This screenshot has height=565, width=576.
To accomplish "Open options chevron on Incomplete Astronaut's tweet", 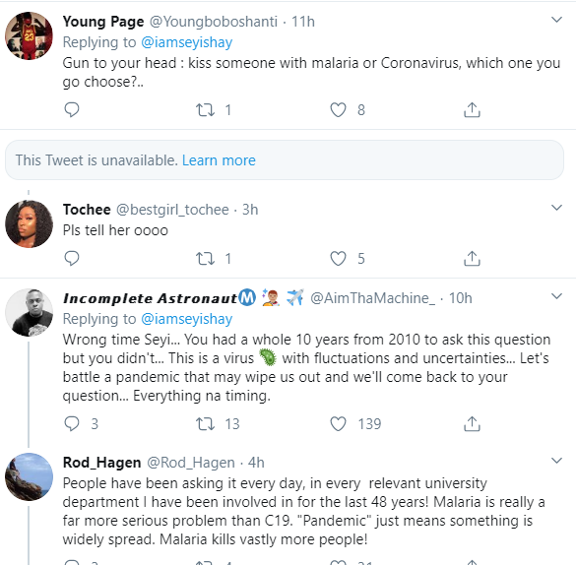I will click(557, 296).
